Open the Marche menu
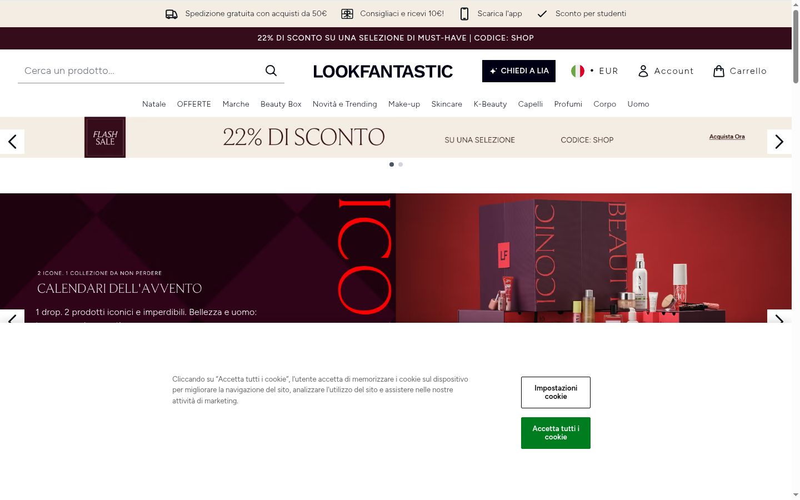800x500 pixels. point(236,104)
